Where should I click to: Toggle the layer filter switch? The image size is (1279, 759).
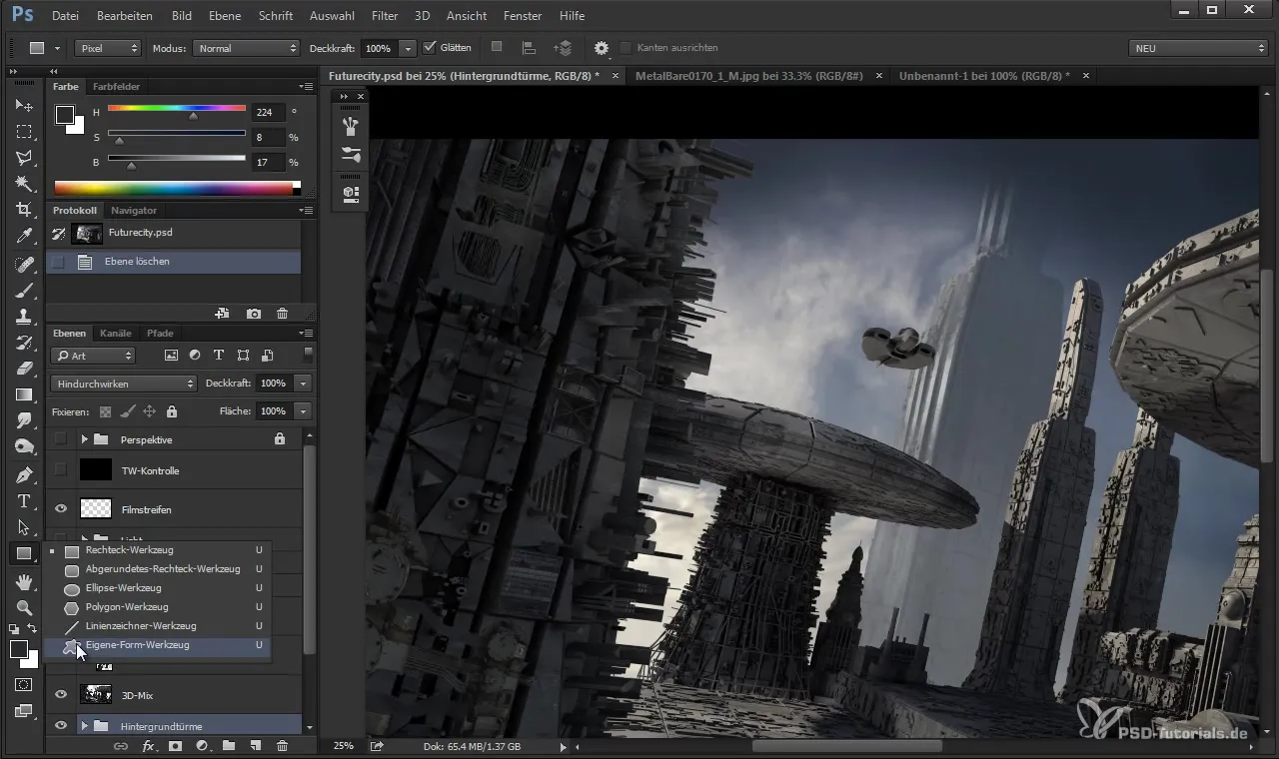[x=309, y=355]
